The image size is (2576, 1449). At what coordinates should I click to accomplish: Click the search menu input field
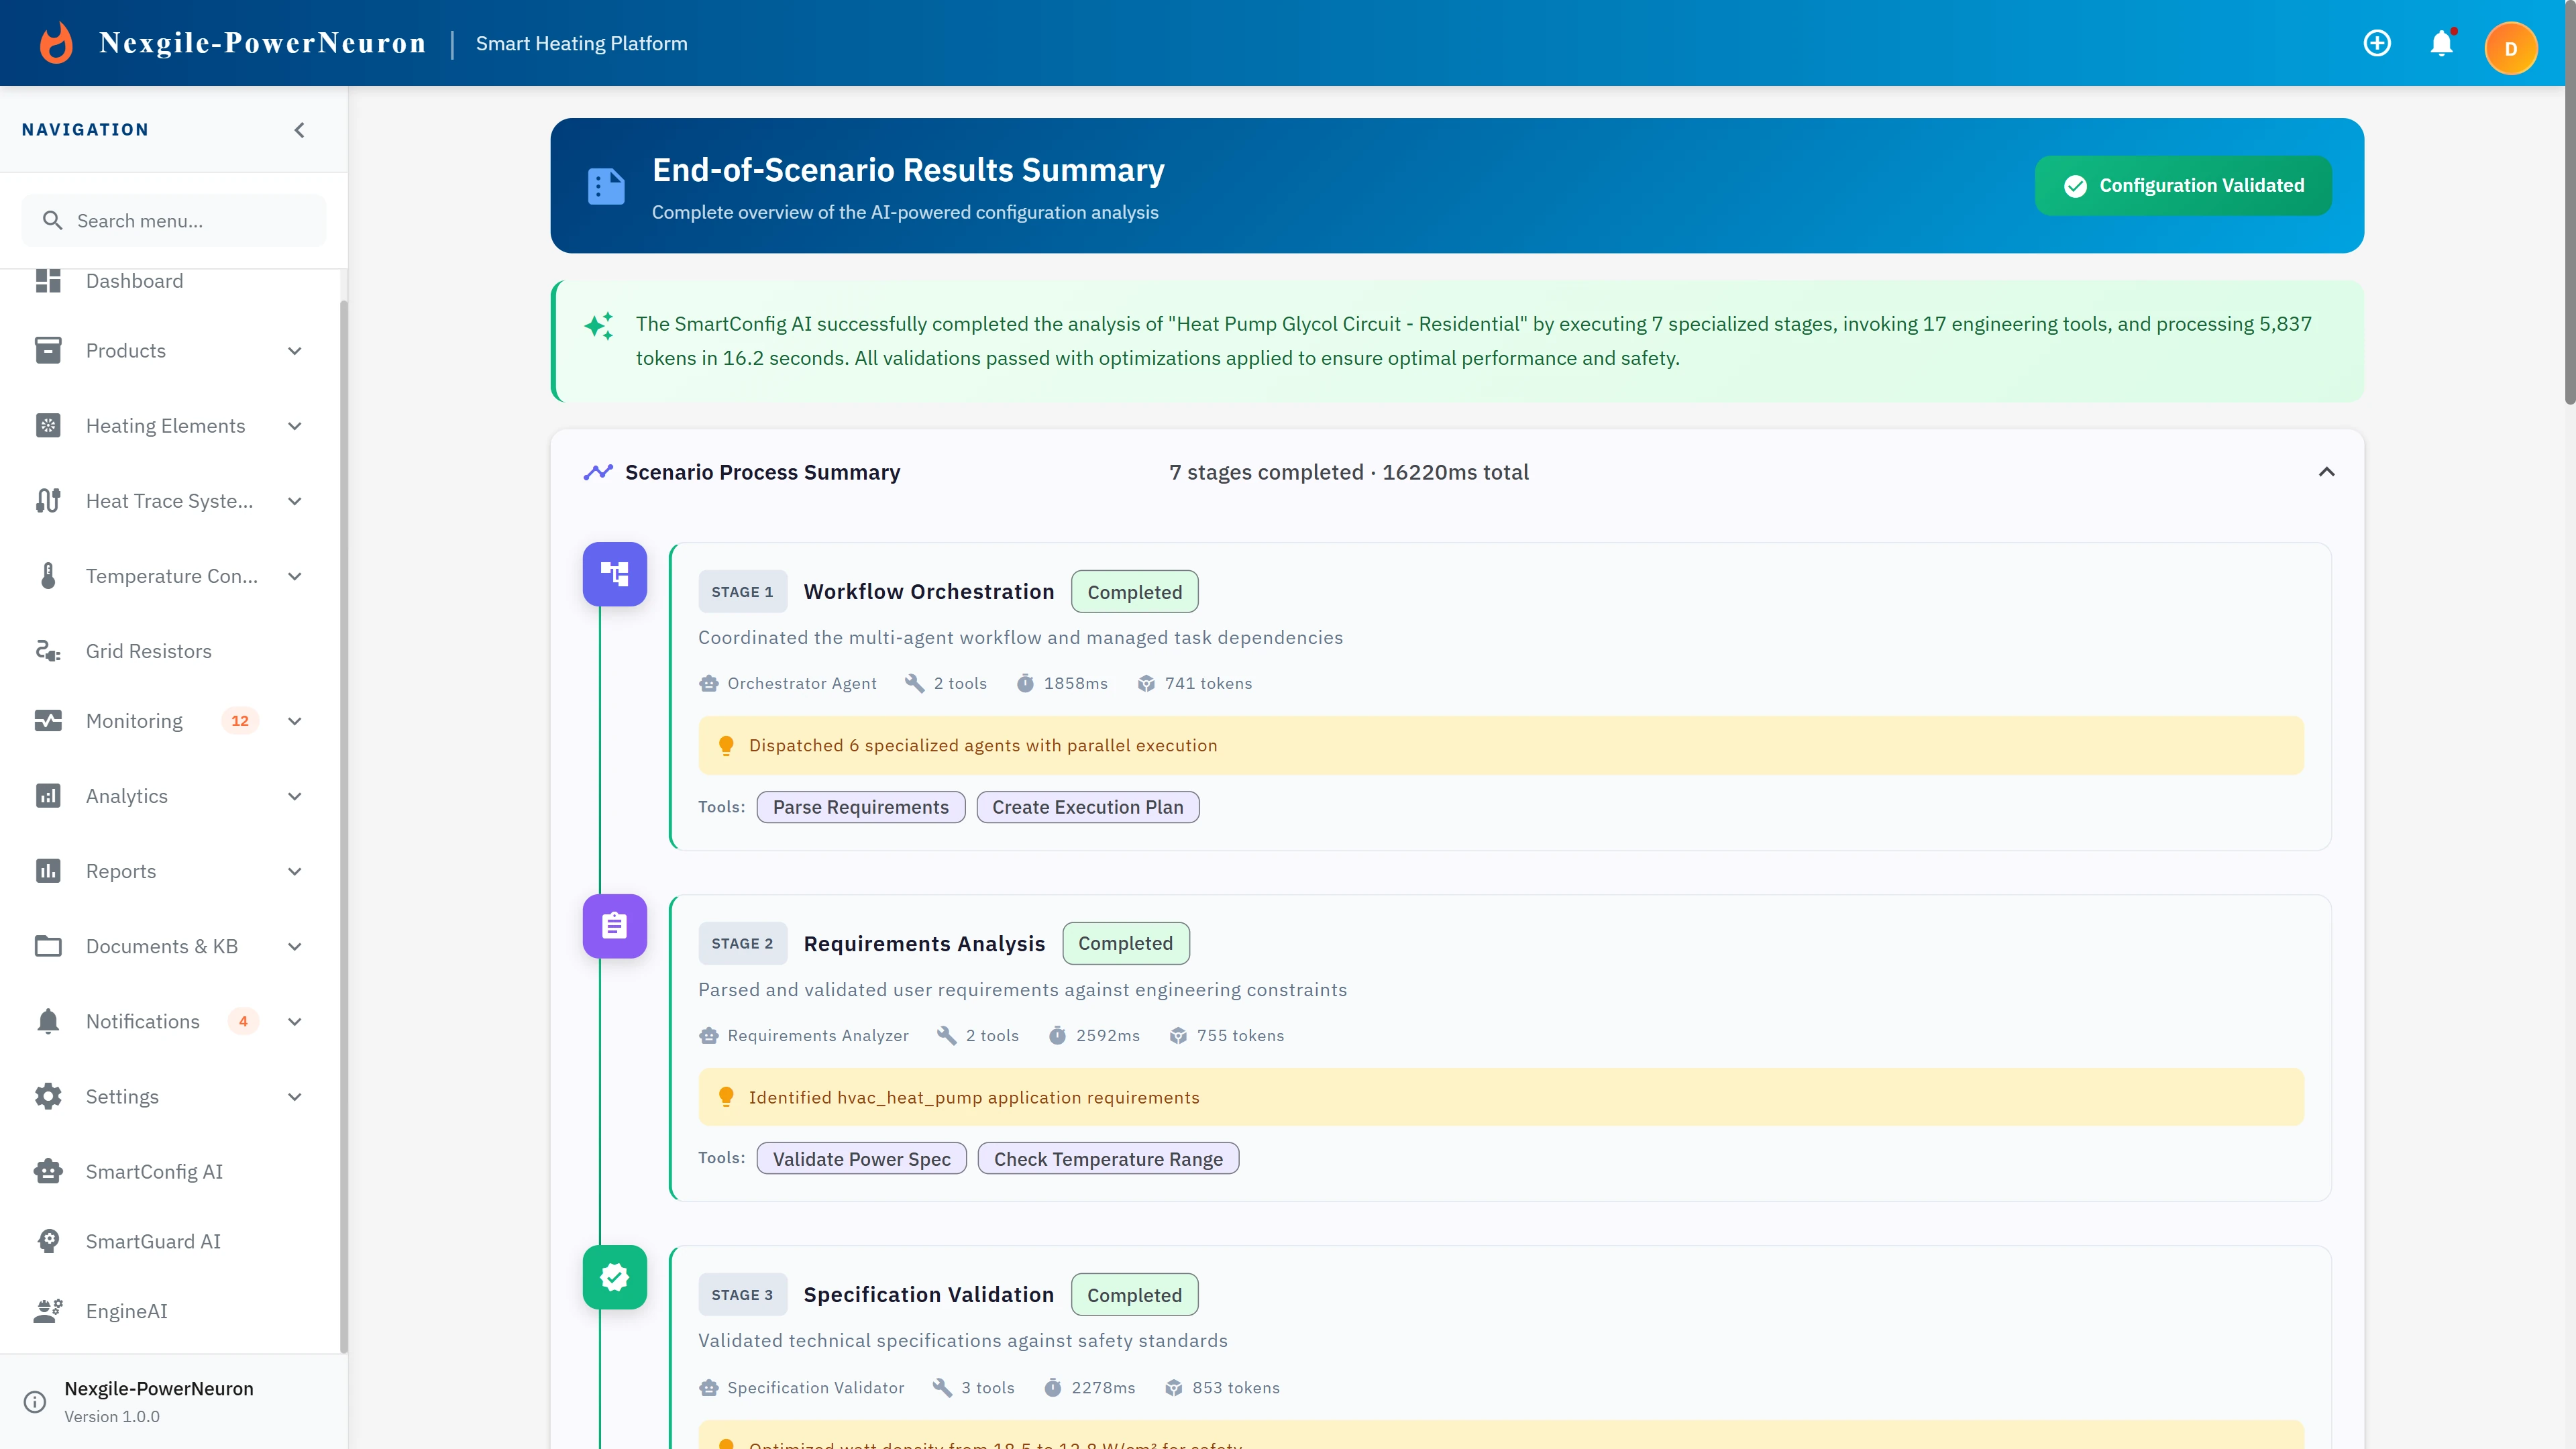(173, 220)
